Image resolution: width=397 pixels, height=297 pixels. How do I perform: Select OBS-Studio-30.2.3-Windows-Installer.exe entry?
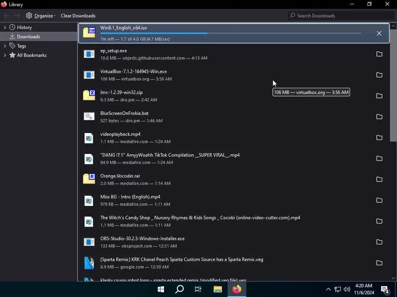234,242
